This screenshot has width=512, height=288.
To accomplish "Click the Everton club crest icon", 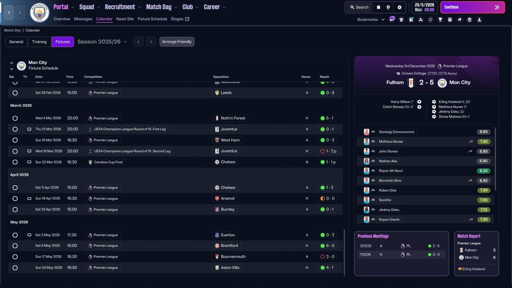I will coord(217,235).
